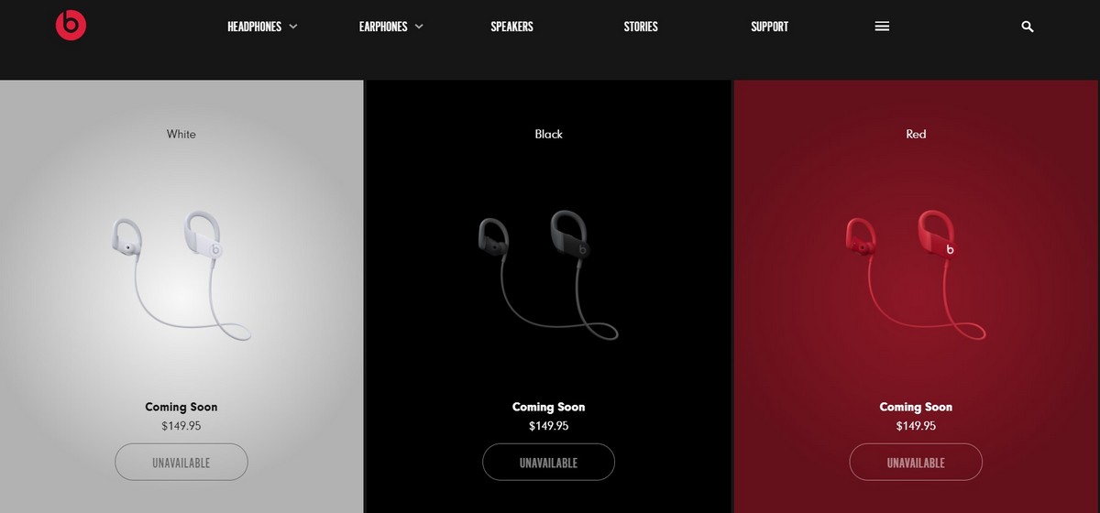The width and height of the screenshot is (1100, 513).
Task: Open the Headphones menu item
Action: pos(255,27)
